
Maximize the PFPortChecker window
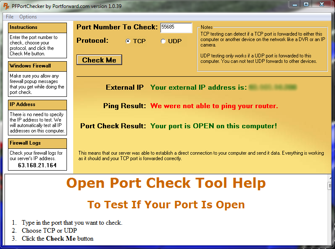click(x=306, y=4)
